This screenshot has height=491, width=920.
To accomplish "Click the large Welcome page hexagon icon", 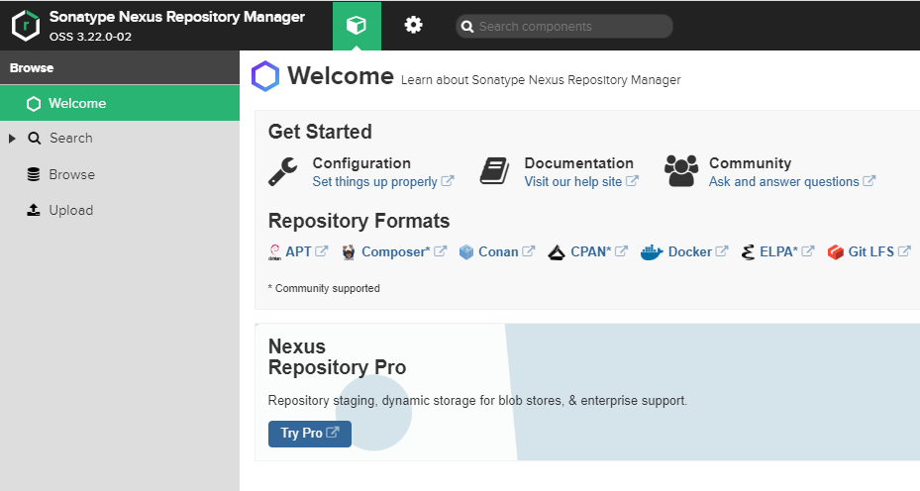I will click(265, 76).
